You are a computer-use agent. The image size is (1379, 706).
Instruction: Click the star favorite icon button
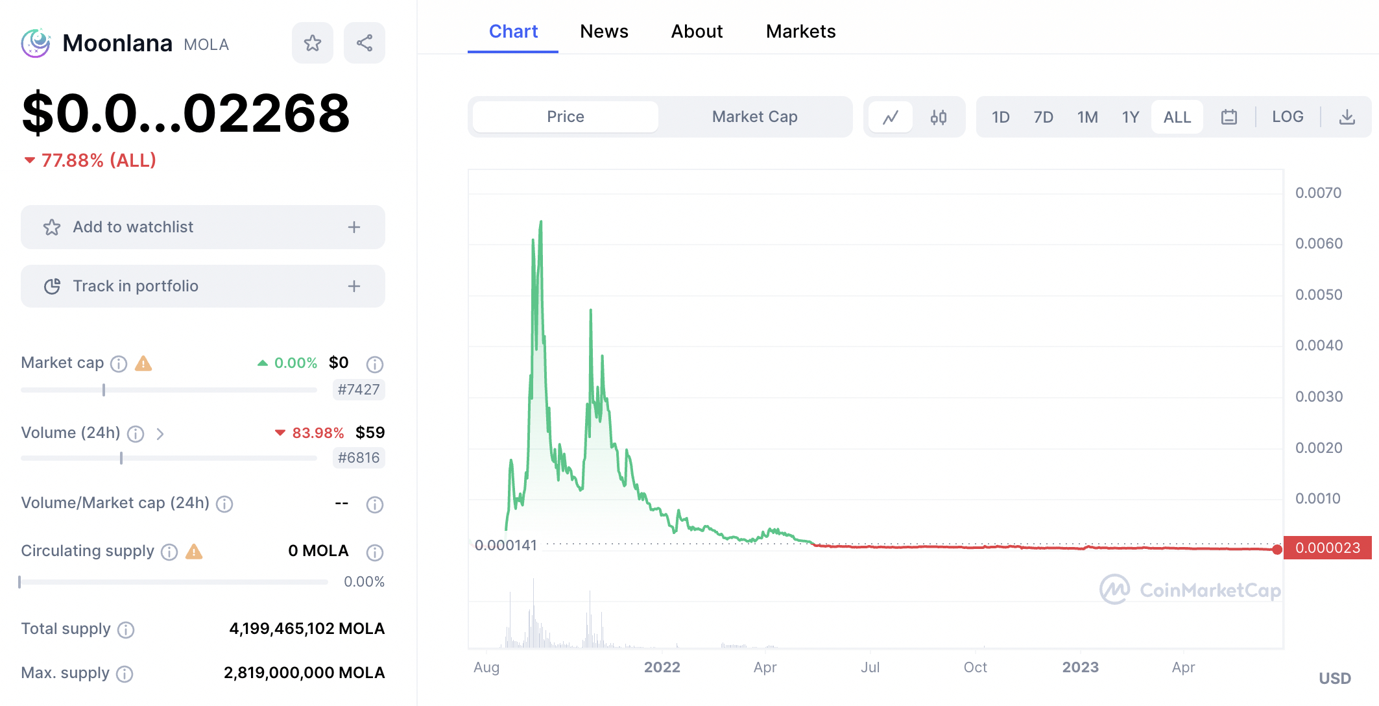pyautogui.click(x=312, y=43)
